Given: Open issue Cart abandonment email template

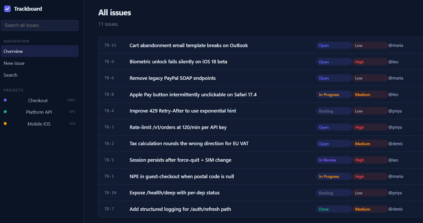Looking at the screenshot, I should pyautogui.click(x=189, y=45).
